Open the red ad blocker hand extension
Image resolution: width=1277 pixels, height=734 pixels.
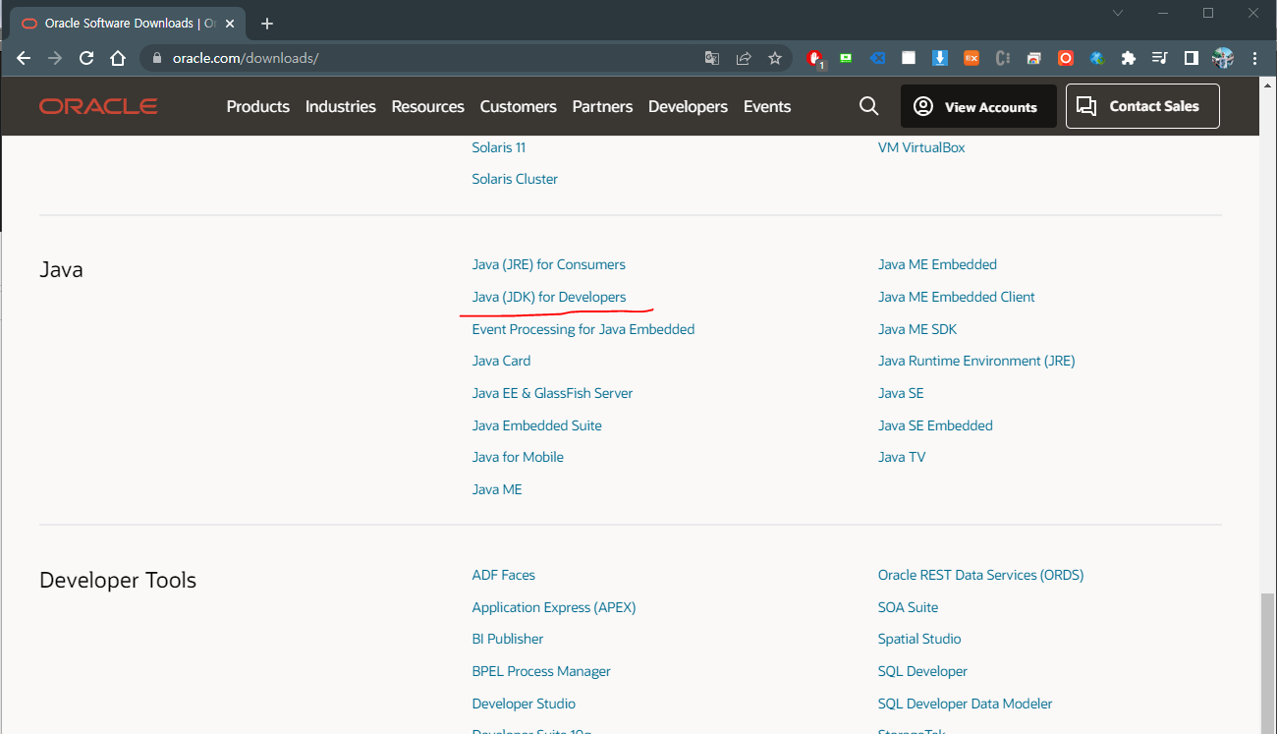pos(816,59)
